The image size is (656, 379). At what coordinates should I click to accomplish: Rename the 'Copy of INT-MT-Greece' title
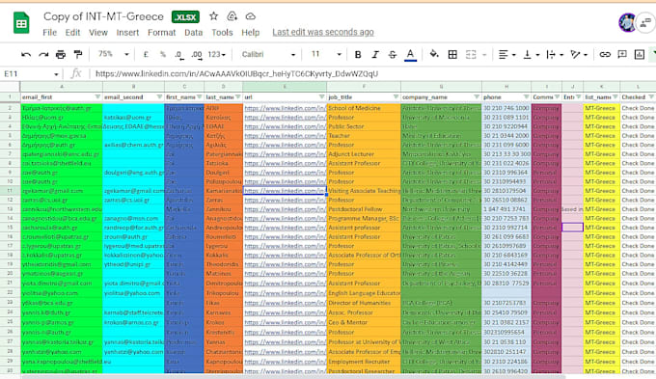pyautogui.click(x=103, y=16)
